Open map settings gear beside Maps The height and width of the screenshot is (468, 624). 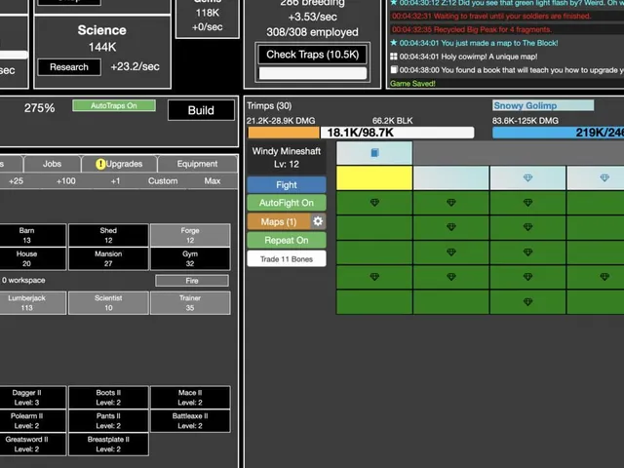pyautogui.click(x=318, y=221)
